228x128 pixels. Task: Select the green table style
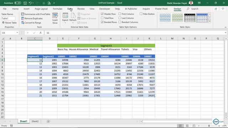[177, 18]
